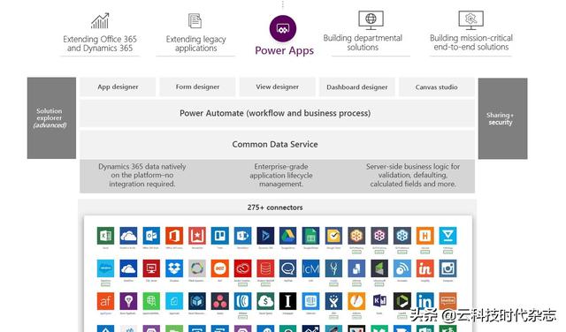
Task: Select the Excel connector icon
Action: [106, 236]
